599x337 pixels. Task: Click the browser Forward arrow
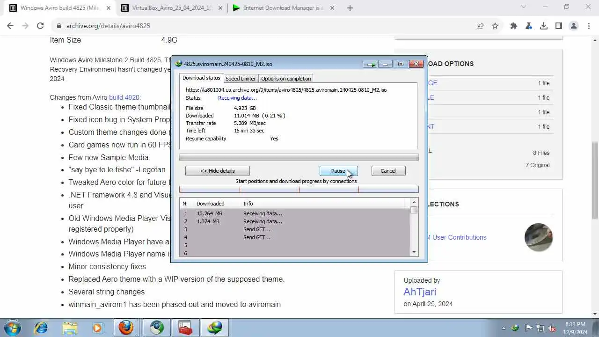point(25,26)
